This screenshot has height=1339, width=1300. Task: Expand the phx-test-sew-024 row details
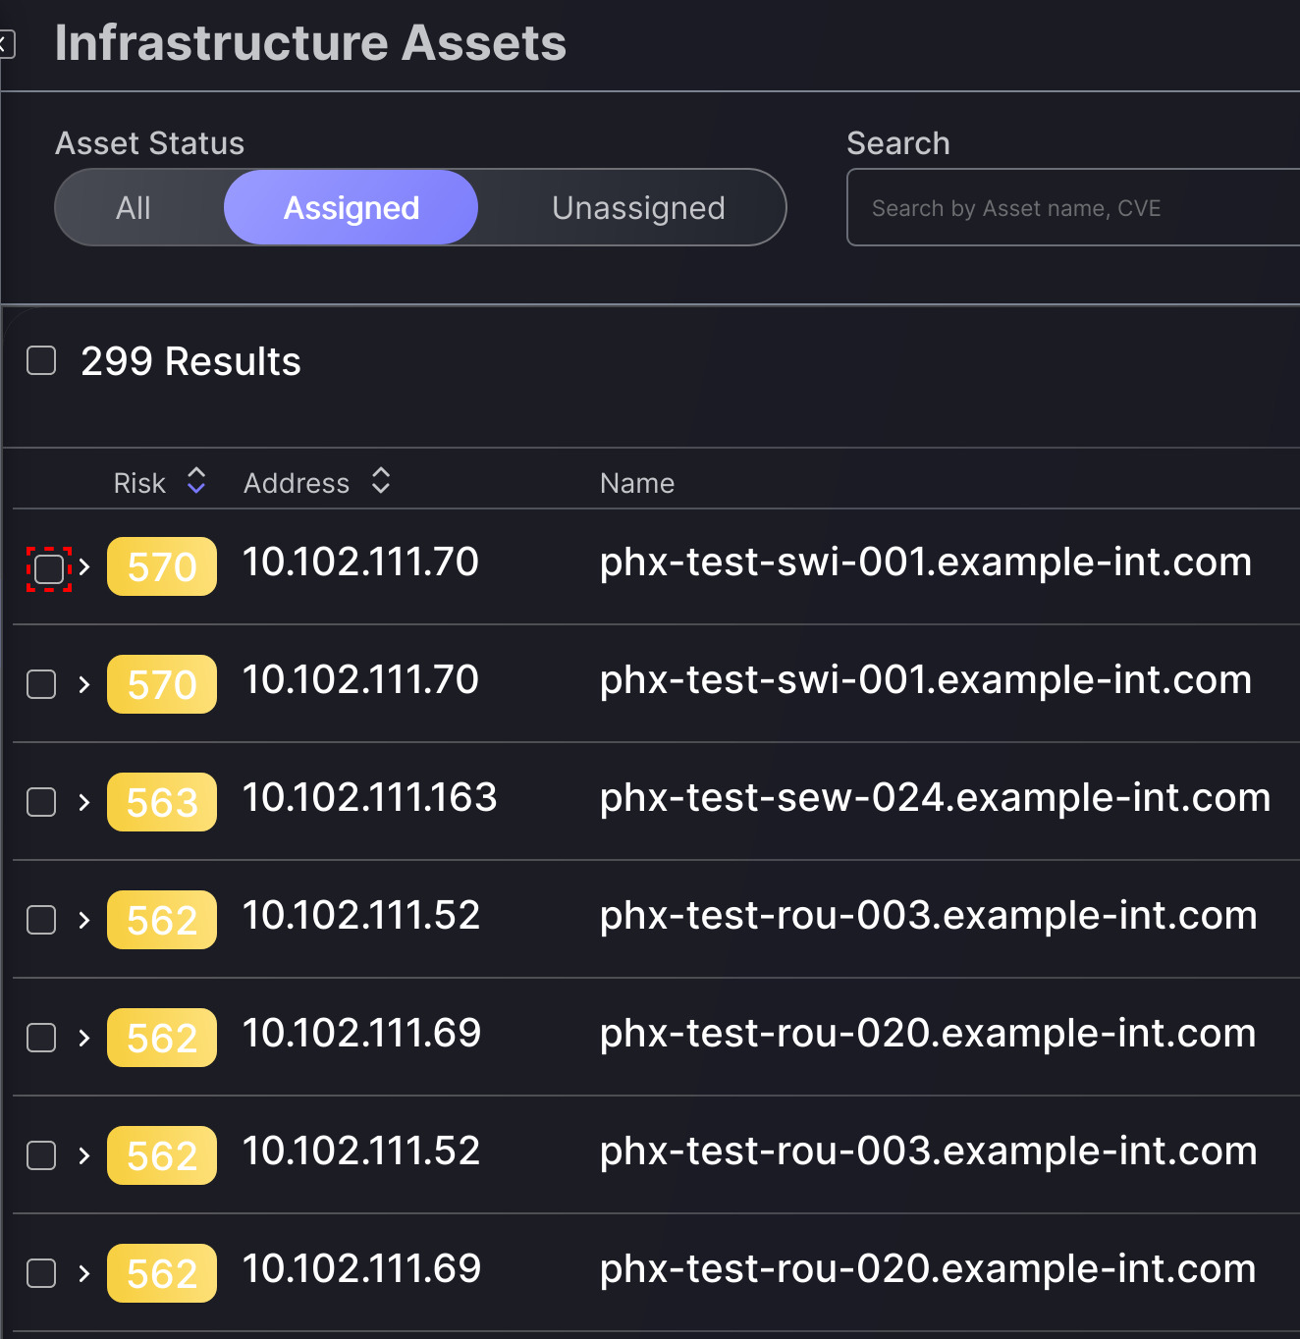tap(84, 802)
